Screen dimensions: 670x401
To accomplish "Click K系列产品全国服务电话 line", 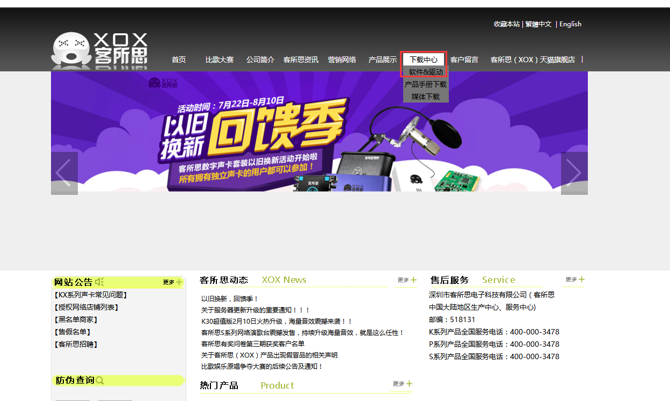I will tap(494, 332).
